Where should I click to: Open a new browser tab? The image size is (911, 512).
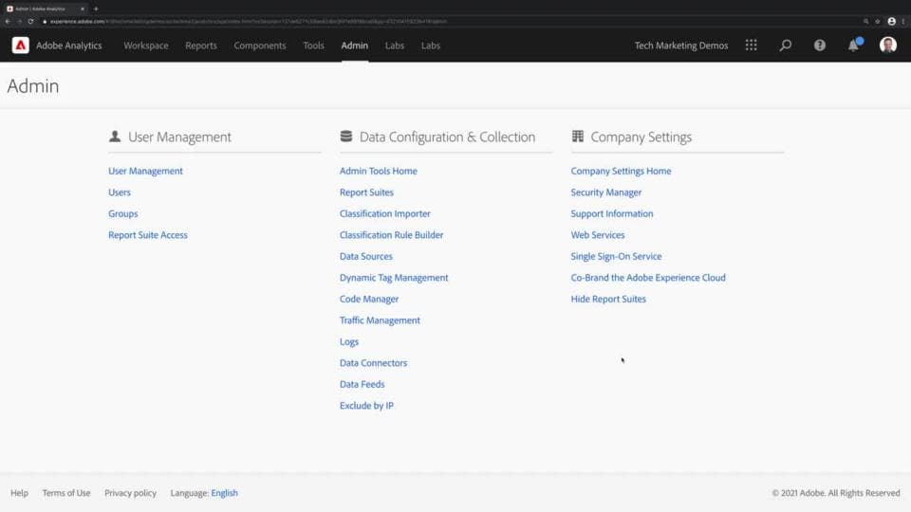click(96, 9)
